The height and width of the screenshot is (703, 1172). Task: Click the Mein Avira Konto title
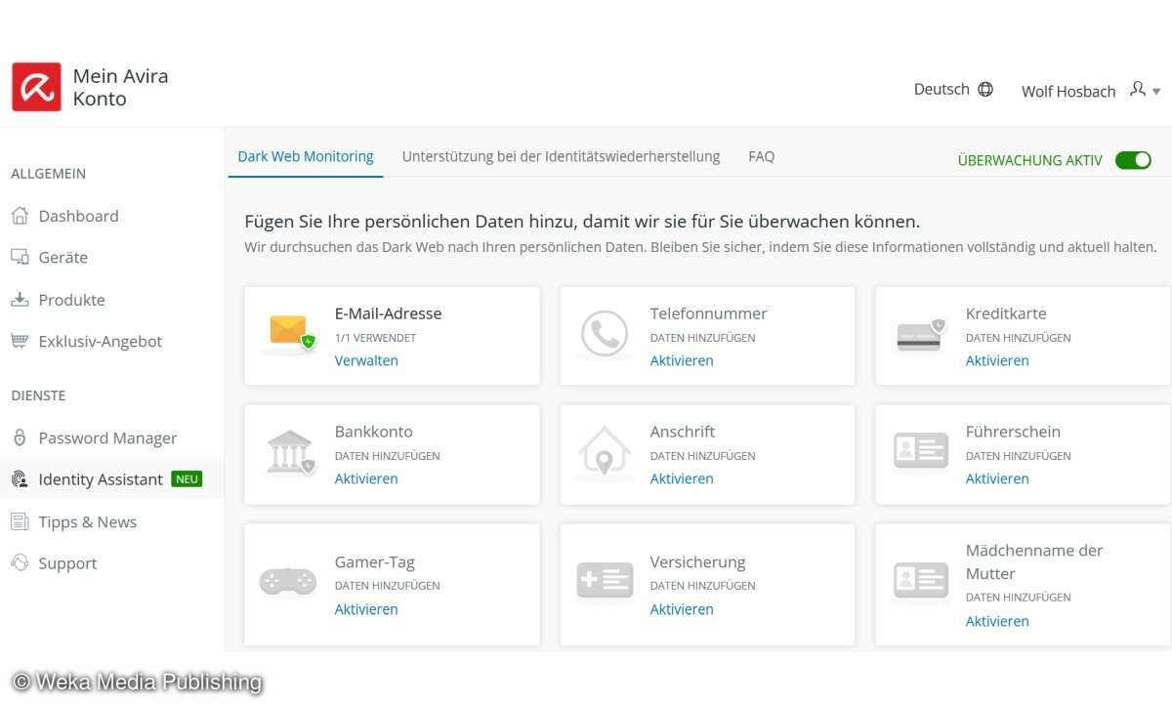(120, 87)
